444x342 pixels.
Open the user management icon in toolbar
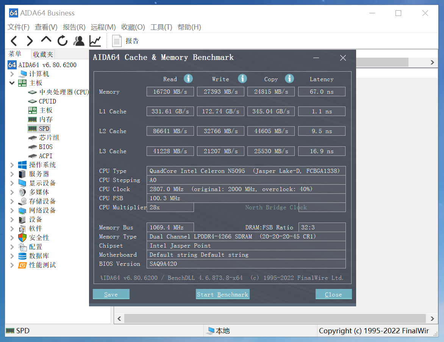coord(79,41)
